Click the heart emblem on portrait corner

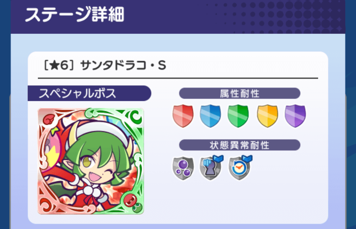[49, 119]
